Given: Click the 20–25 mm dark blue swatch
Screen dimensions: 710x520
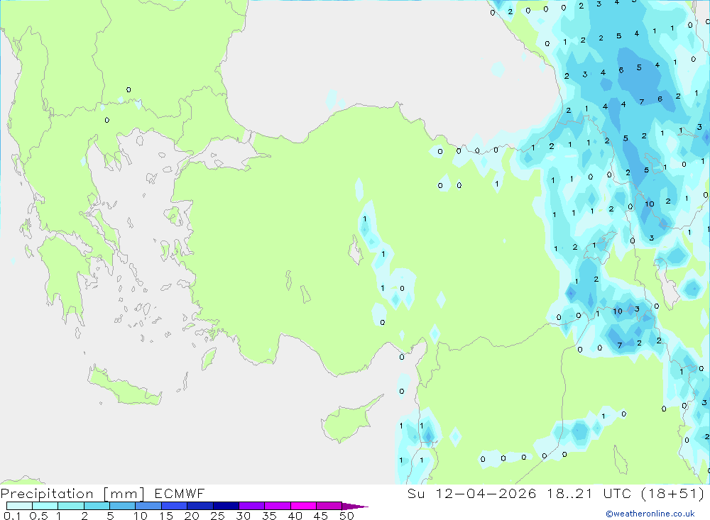Looking at the screenshot, I should (200, 506).
